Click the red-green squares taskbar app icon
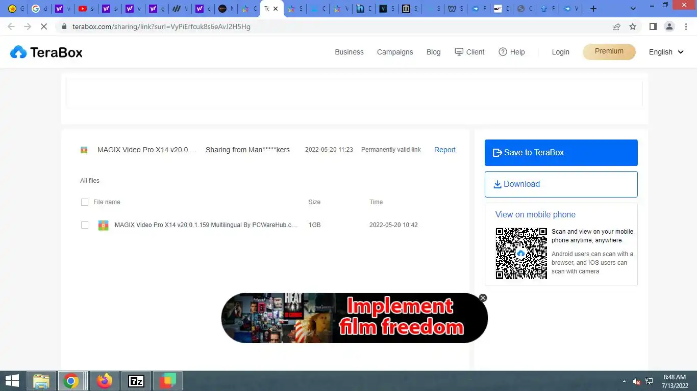This screenshot has width=697, height=391. (x=167, y=381)
